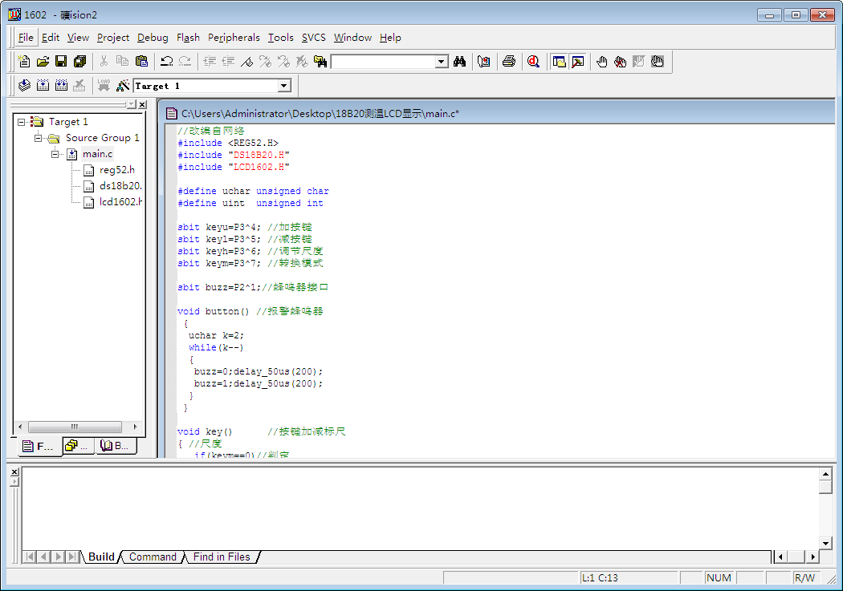This screenshot has width=843, height=591.
Task: Click the Stop build icon
Action: point(79,85)
